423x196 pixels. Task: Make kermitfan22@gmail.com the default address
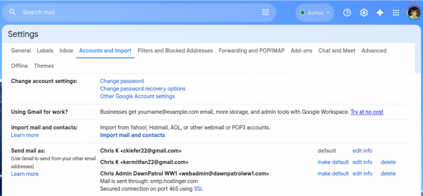tap(333, 162)
